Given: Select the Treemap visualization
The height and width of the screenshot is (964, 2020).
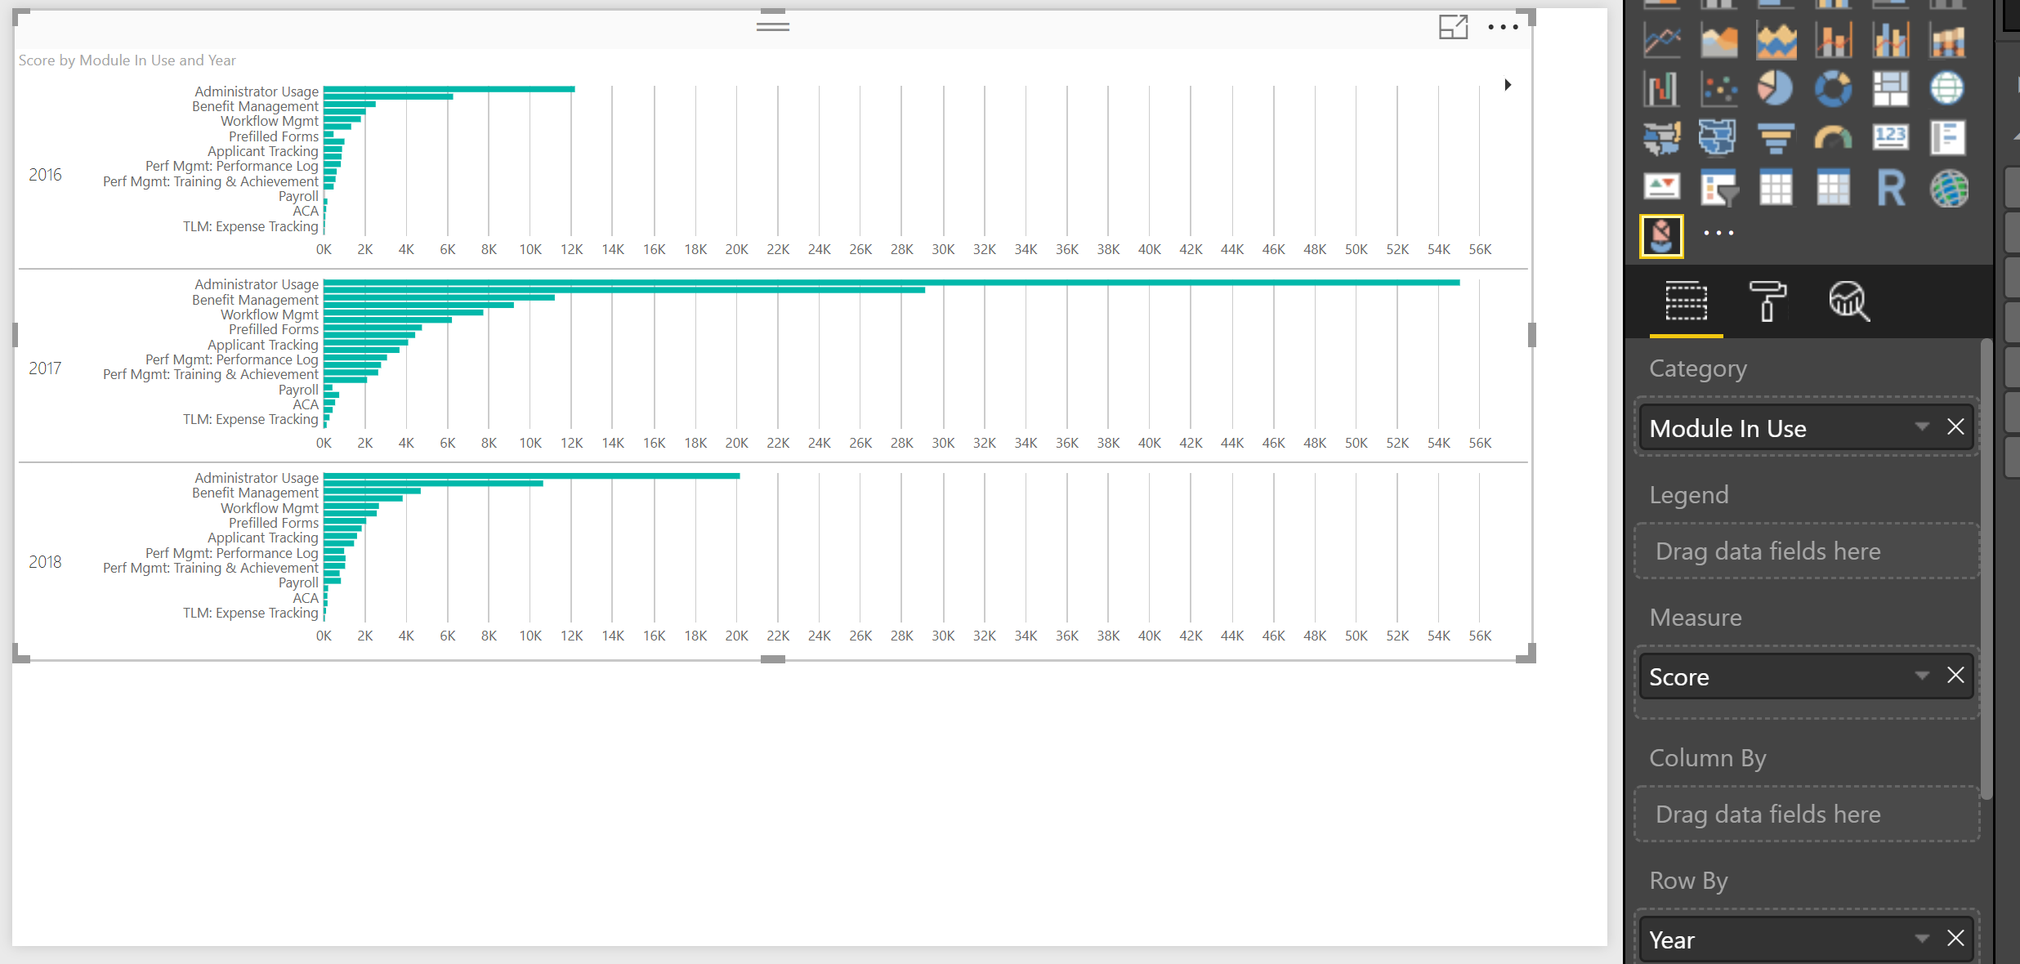Looking at the screenshot, I should pos(1890,89).
